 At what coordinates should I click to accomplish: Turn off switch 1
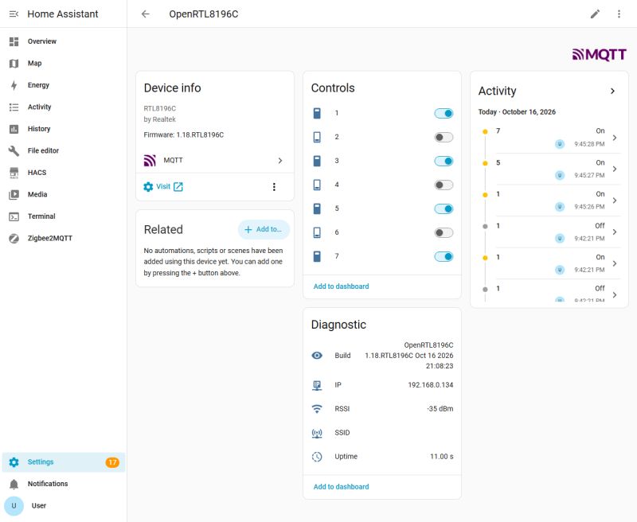coord(444,113)
